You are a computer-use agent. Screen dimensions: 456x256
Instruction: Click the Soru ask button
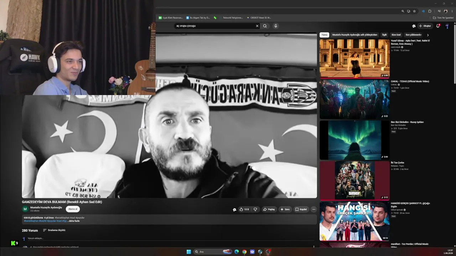point(285,209)
